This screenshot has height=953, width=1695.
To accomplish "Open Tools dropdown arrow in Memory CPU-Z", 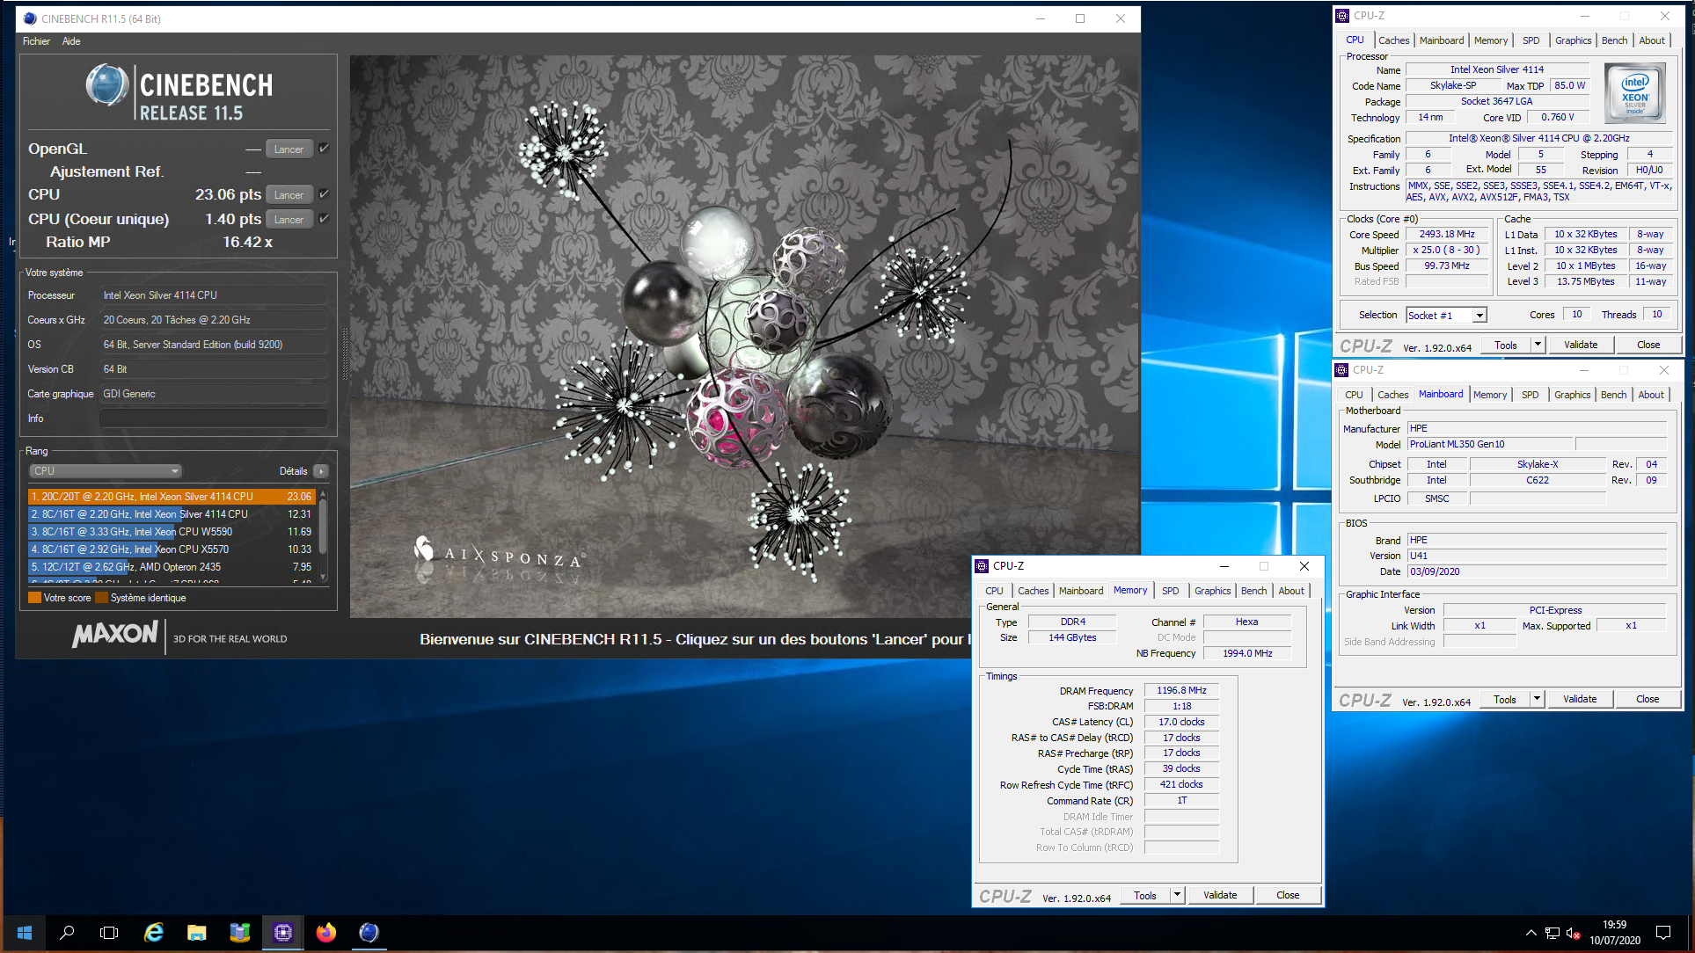I will pyautogui.click(x=1177, y=896).
